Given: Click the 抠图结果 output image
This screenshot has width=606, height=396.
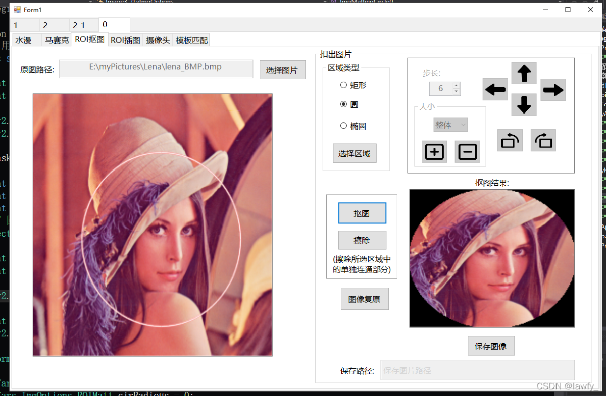Looking at the screenshot, I should (x=491, y=258).
